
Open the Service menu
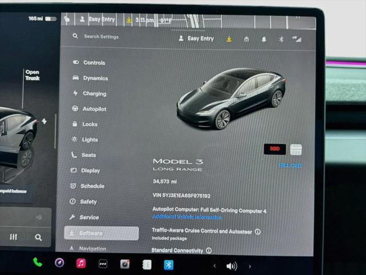(x=84, y=217)
